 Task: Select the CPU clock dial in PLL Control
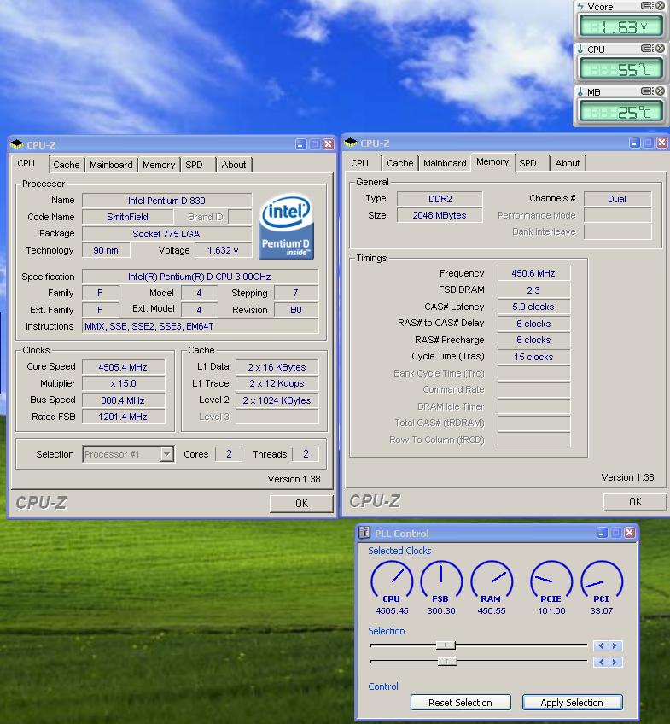[x=391, y=581]
